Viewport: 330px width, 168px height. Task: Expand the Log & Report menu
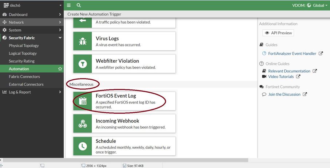point(32,92)
